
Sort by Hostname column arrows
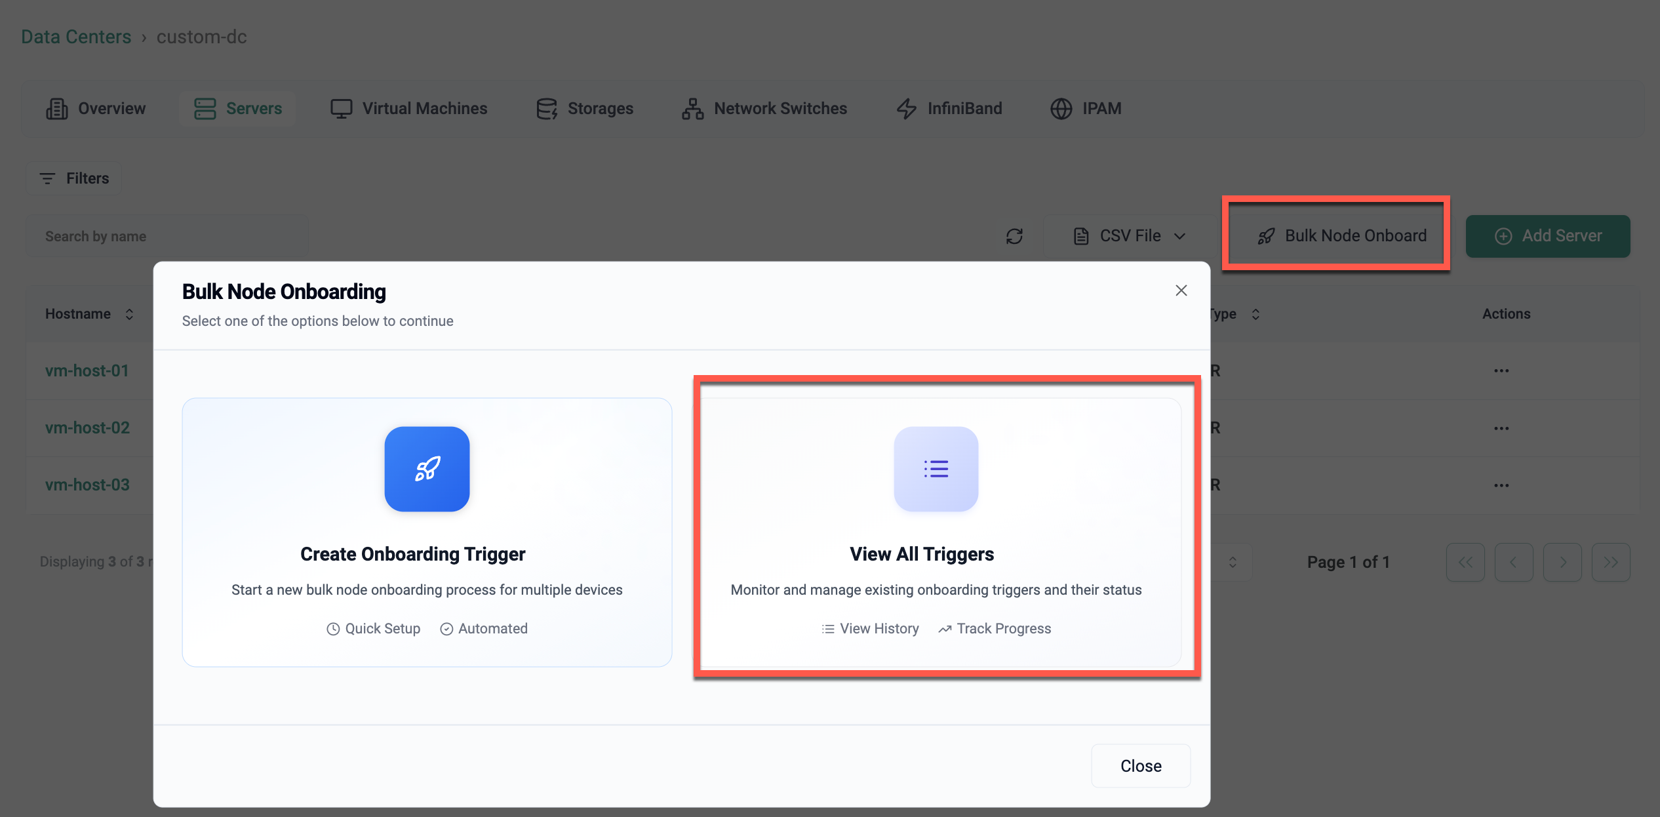click(129, 314)
